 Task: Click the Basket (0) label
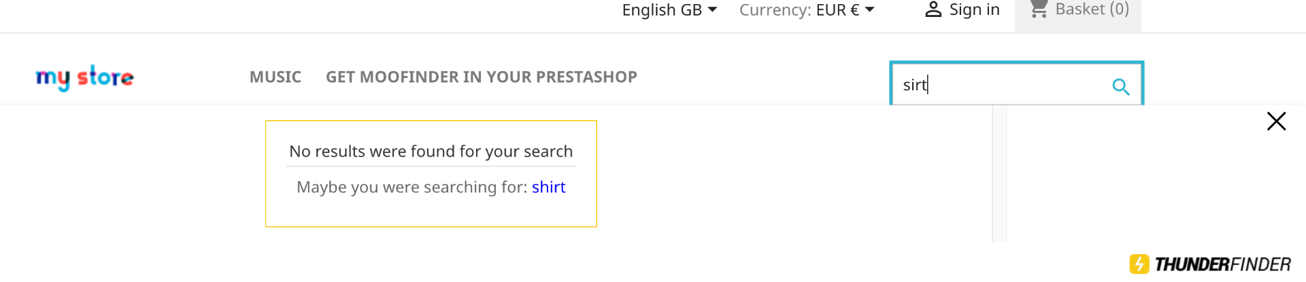[x=1092, y=9]
